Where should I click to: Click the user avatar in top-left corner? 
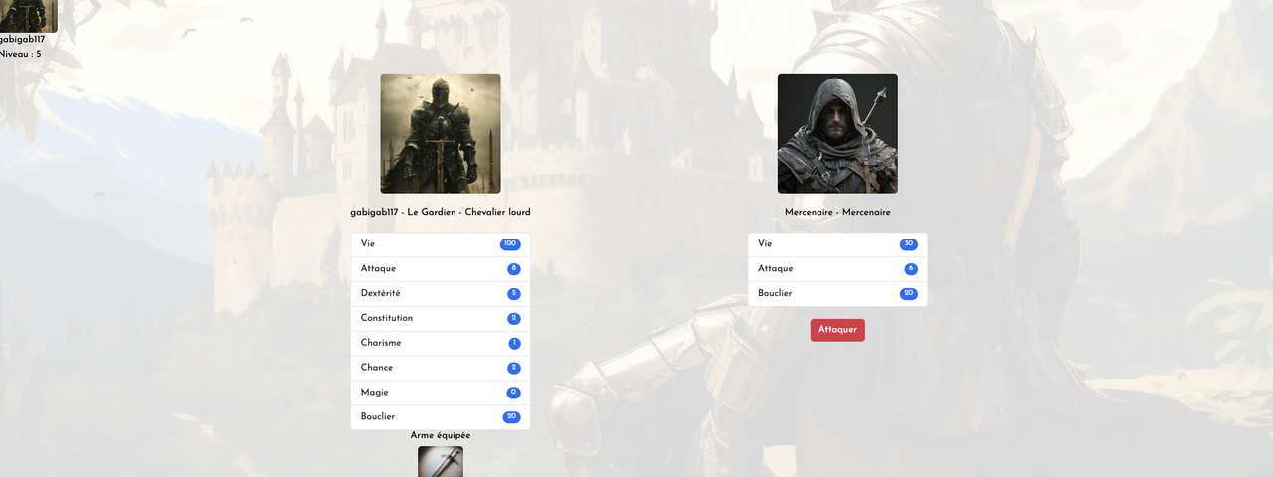29,16
